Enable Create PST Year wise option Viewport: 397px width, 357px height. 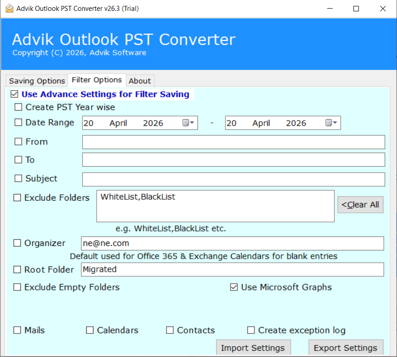19,107
